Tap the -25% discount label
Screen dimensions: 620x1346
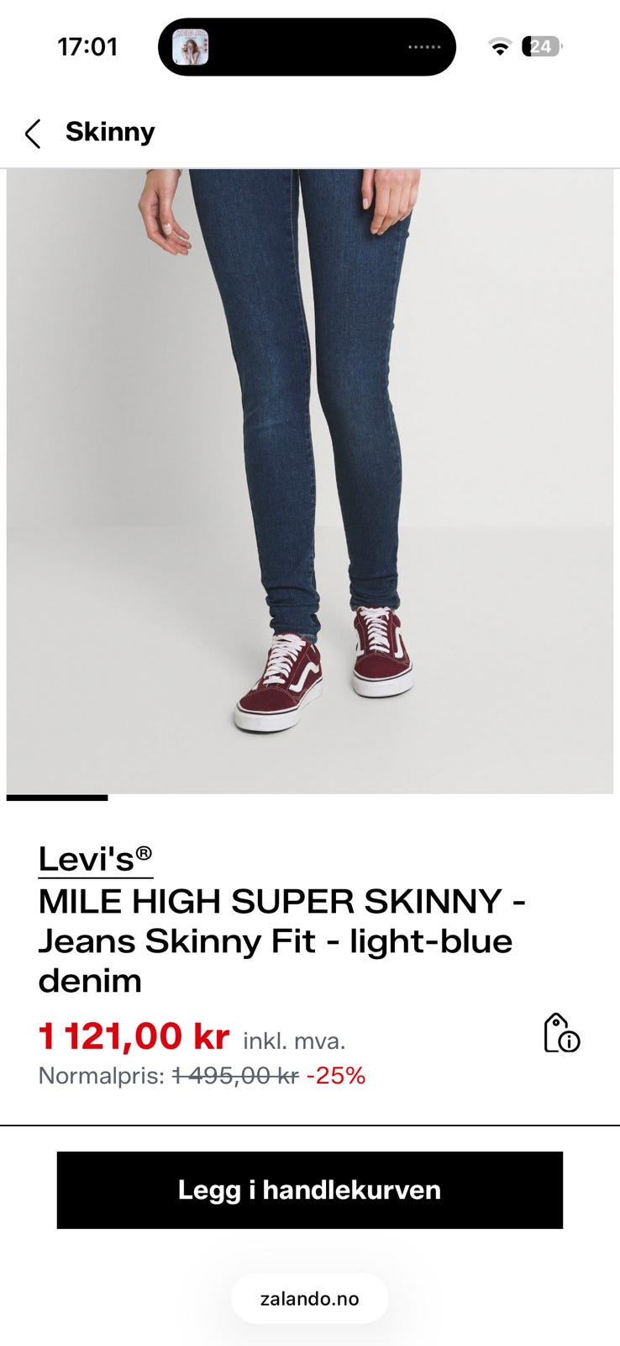336,1076
